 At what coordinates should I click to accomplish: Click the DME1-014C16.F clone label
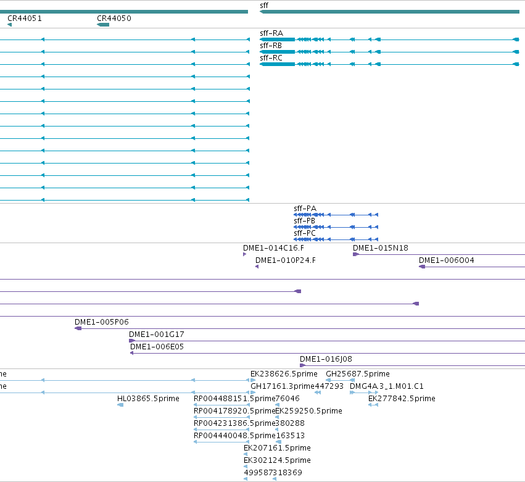tap(273, 248)
